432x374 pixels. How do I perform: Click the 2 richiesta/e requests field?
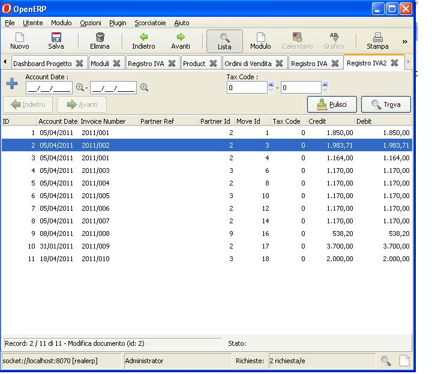click(322, 361)
